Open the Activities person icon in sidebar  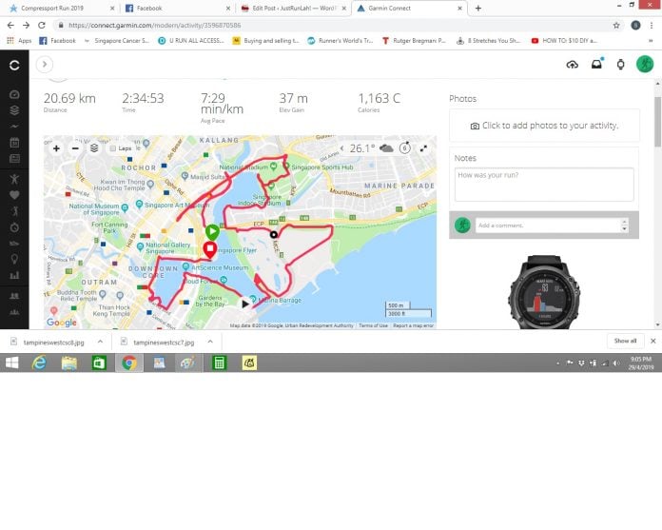point(14,179)
